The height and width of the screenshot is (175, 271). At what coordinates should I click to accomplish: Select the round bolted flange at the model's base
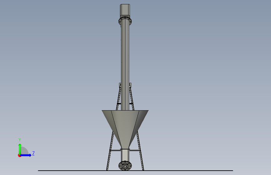125,166
